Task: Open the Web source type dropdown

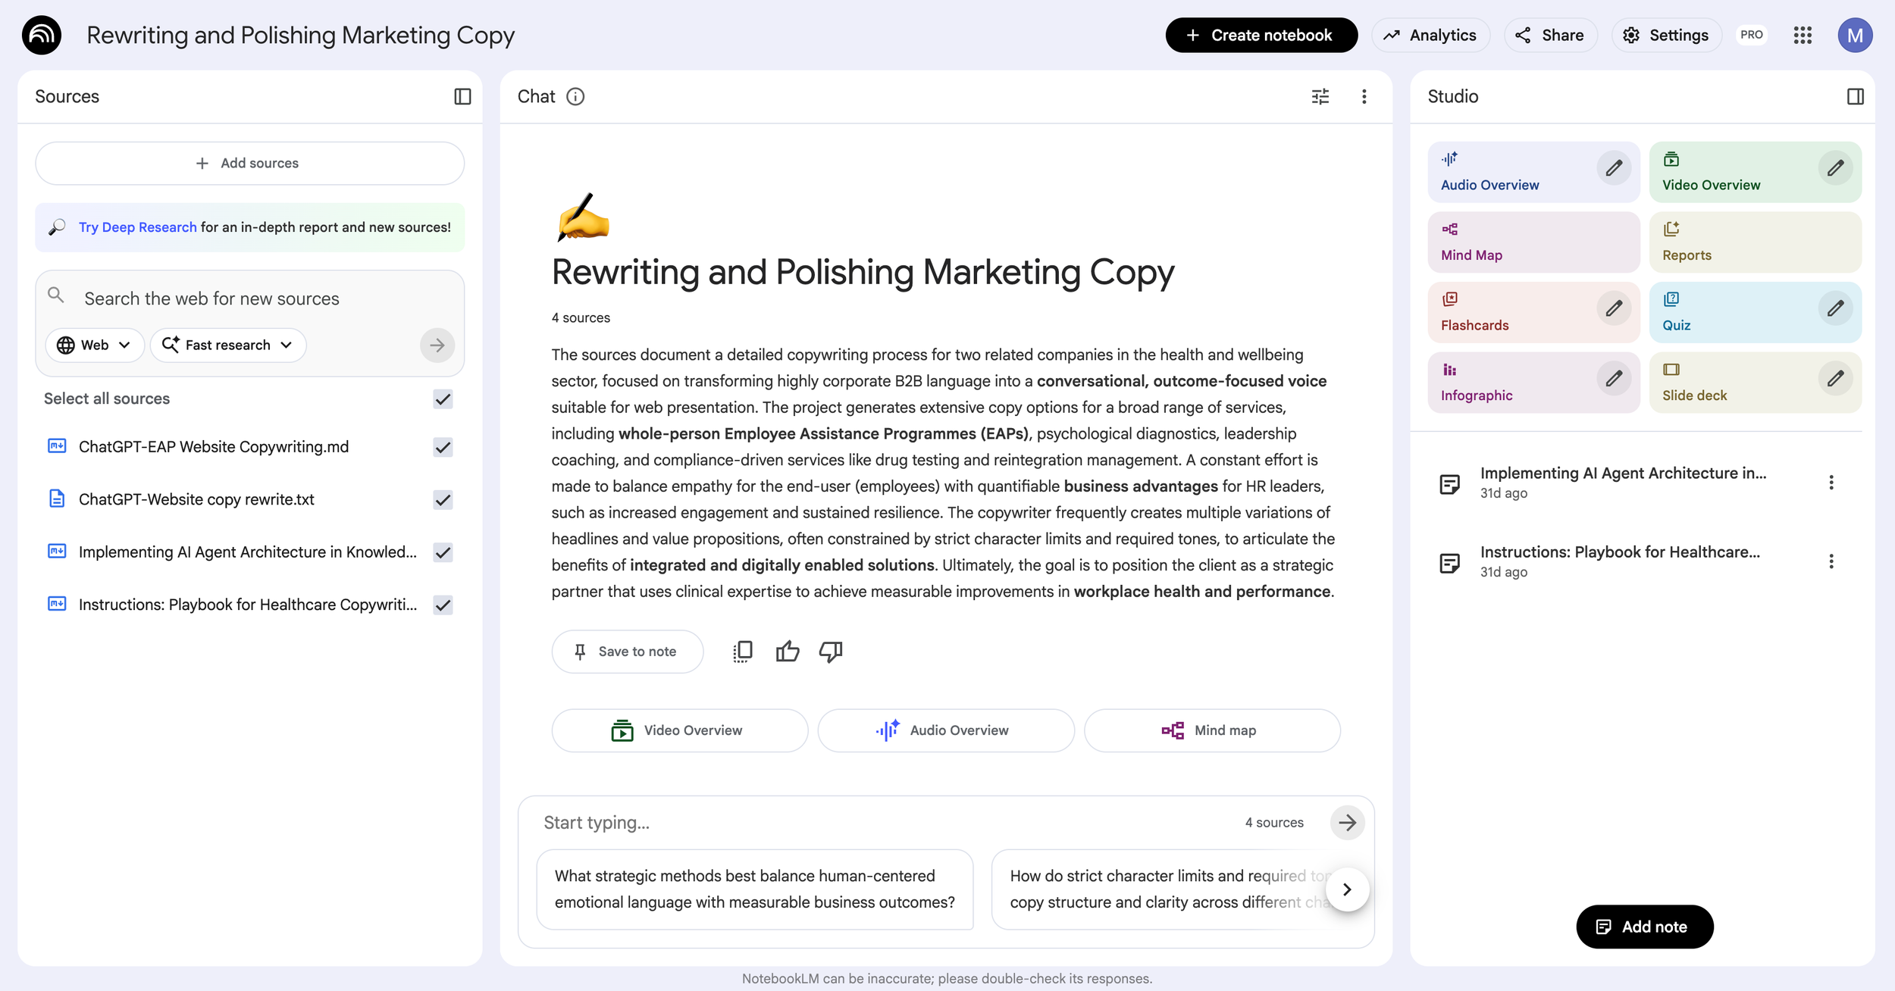Action: pos(95,345)
